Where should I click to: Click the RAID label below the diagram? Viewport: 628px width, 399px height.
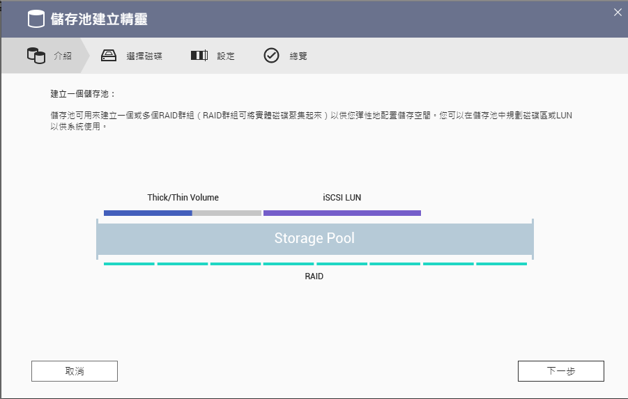pyautogui.click(x=314, y=276)
